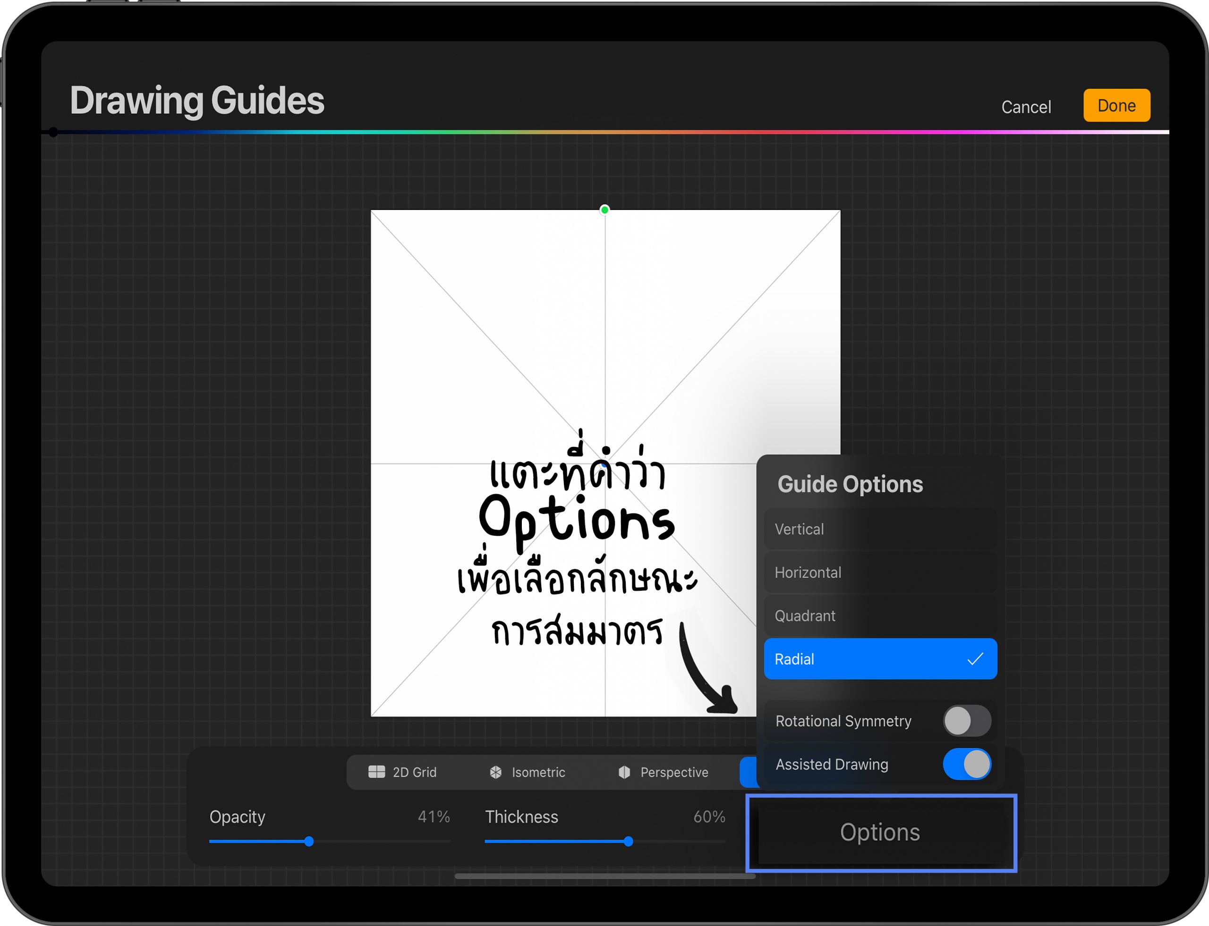The image size is (1209, 926).
Task: Click the Thickness slider handle
Action: coord(628,841)
